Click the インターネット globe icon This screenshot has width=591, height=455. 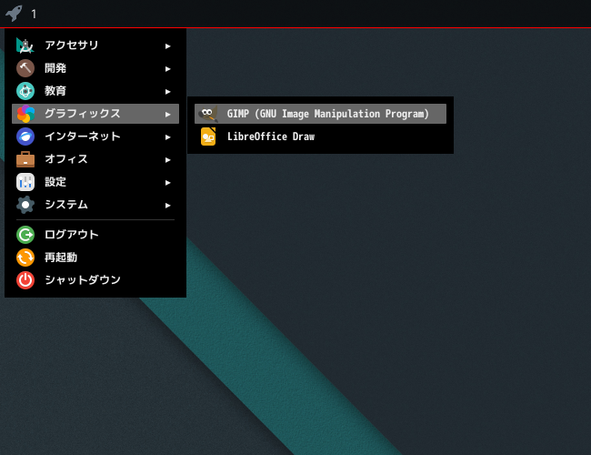[x=25, y=136]
